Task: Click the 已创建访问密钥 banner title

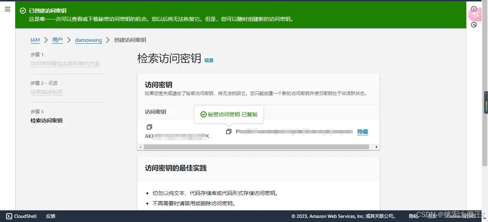Action: point(48,11)
